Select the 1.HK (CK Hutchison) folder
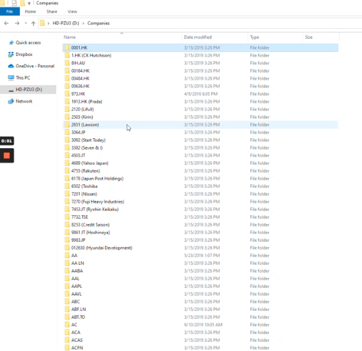 point(91,55)
